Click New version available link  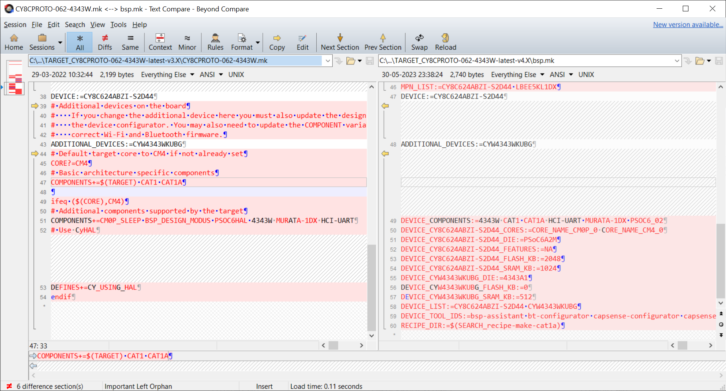click(688, 25)
